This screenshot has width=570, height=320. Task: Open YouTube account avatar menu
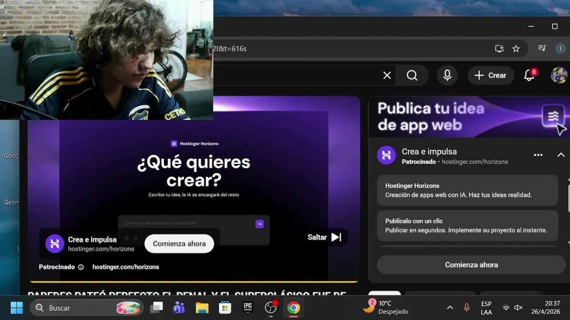point(559,75)
